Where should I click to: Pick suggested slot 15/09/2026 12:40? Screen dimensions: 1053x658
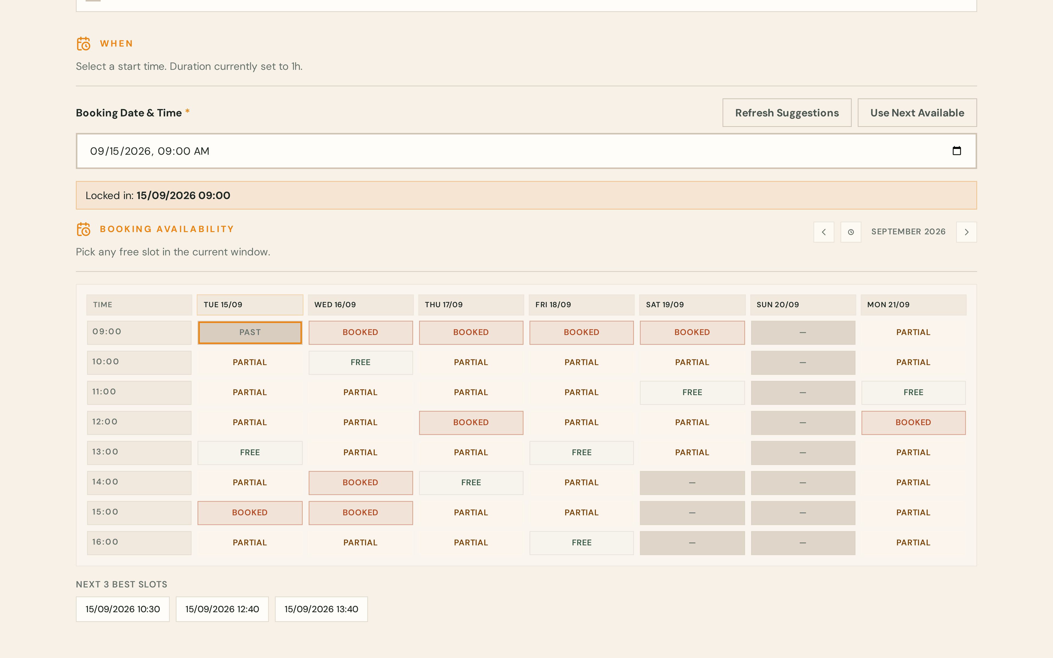coord(222,609)
